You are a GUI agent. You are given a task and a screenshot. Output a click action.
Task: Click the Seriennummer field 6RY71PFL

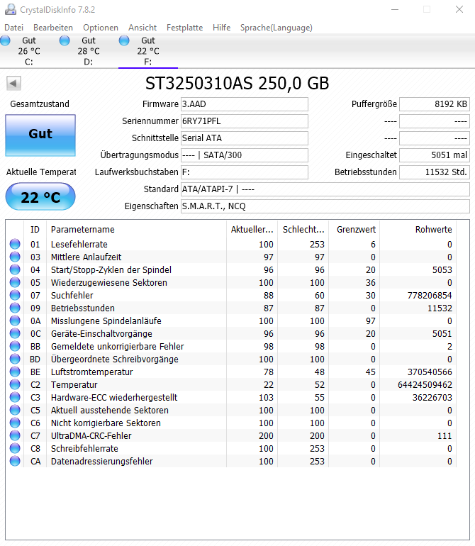click(x=245, y=121)
